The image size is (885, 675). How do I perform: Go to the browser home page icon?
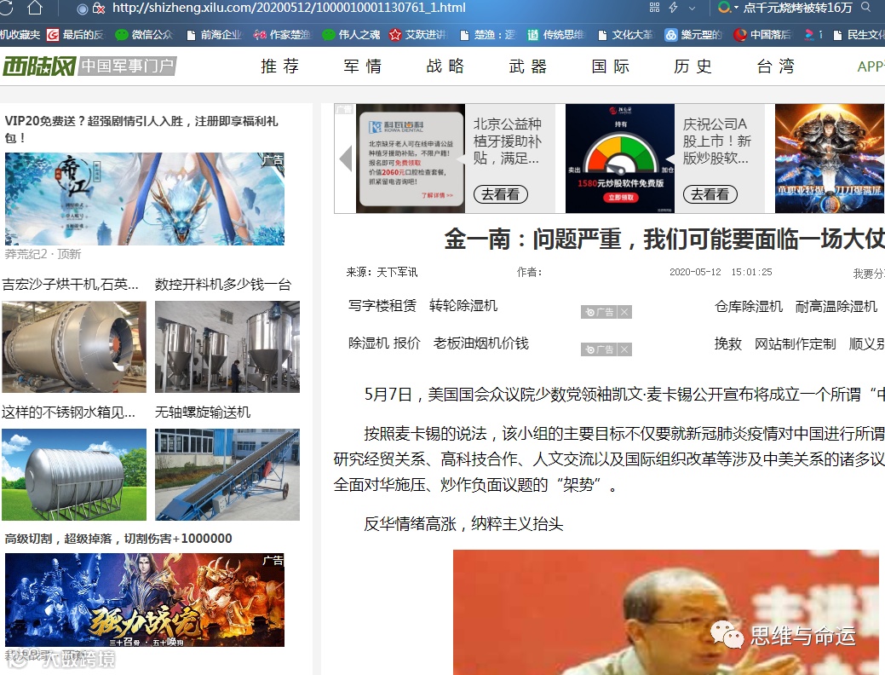35,8
